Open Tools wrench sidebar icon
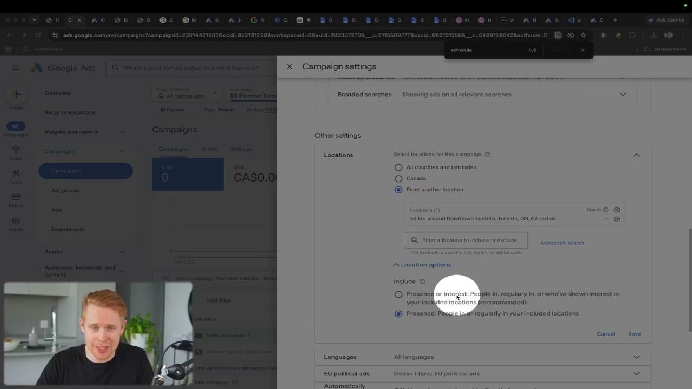The image size is (692, 389). click(16, 174)
